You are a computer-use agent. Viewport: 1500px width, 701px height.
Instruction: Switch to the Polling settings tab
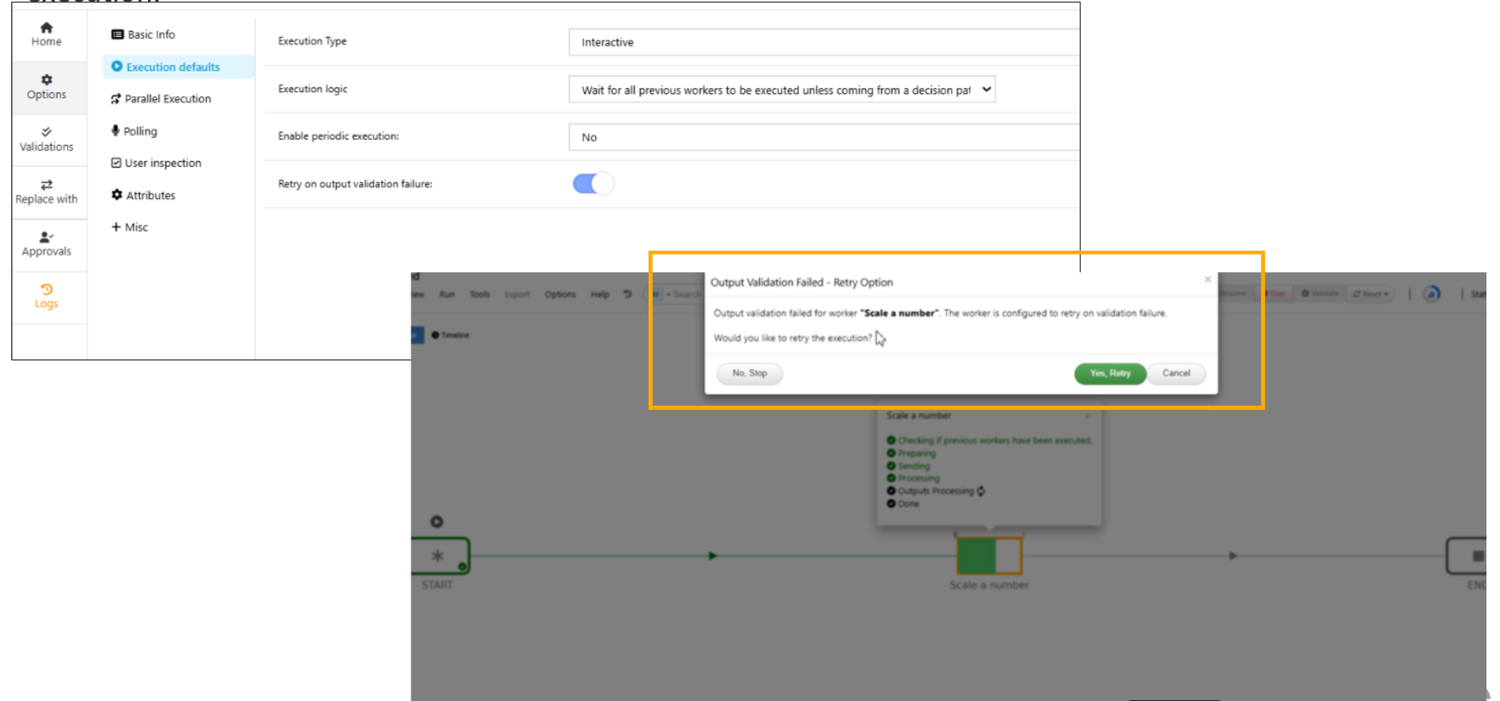tap(140, 131)
